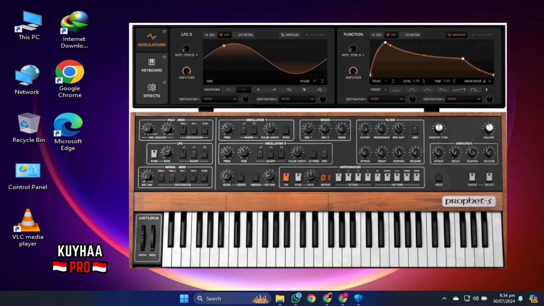
Task: Enable LFO triangle shape button
Action: click(194, 154)
